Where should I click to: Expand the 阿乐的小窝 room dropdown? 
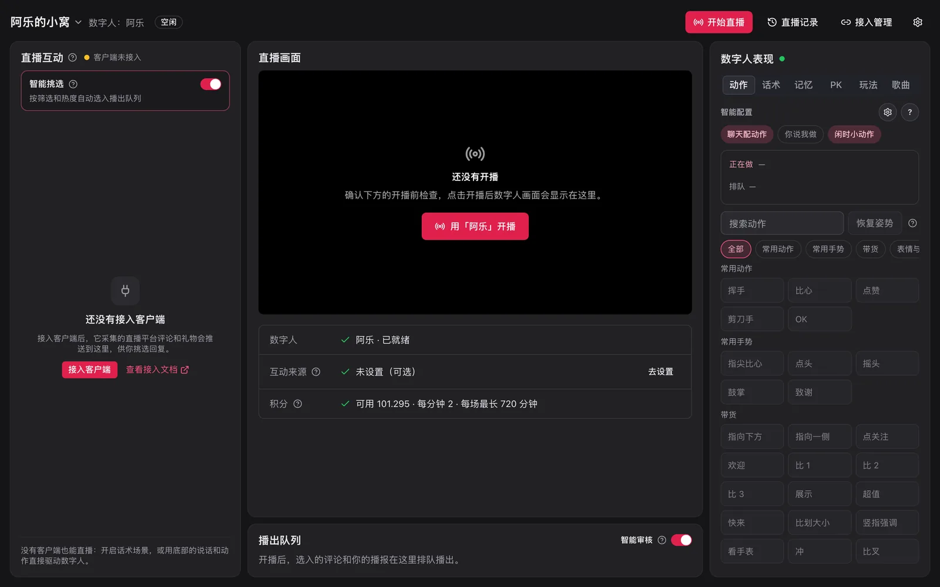pos(45,22)
